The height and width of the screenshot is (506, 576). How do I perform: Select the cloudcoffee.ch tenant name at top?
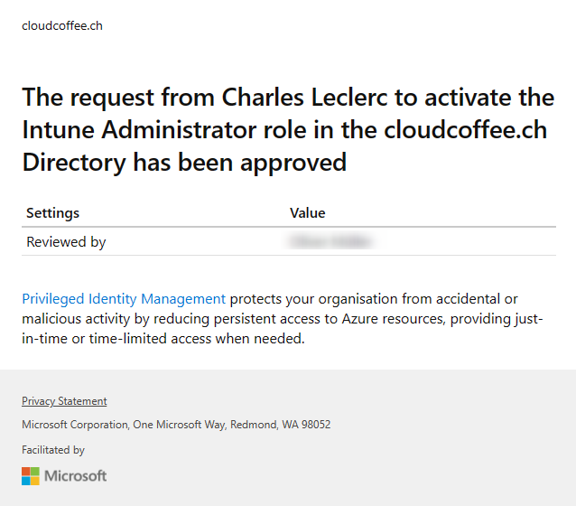62,25
